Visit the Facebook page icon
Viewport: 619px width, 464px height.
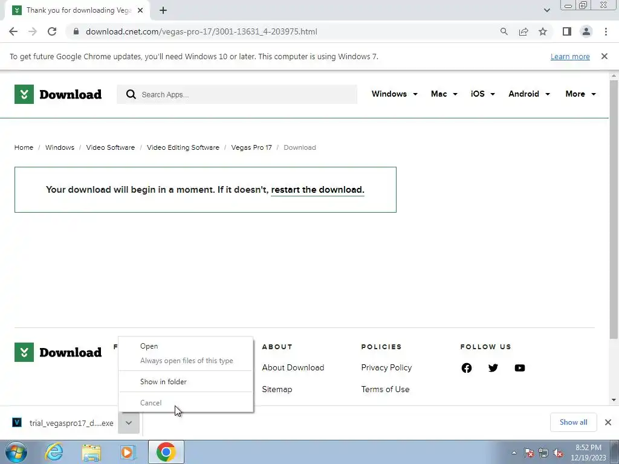(x=467, y=368)
